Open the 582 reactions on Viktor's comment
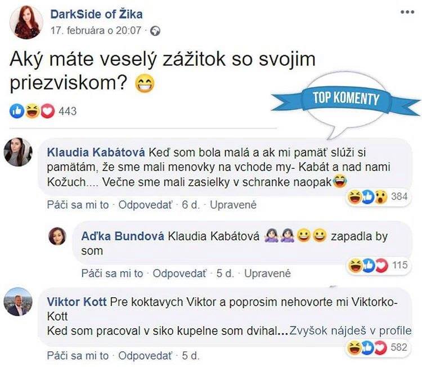This screenshot has height=367, width=422. (378, 348)
